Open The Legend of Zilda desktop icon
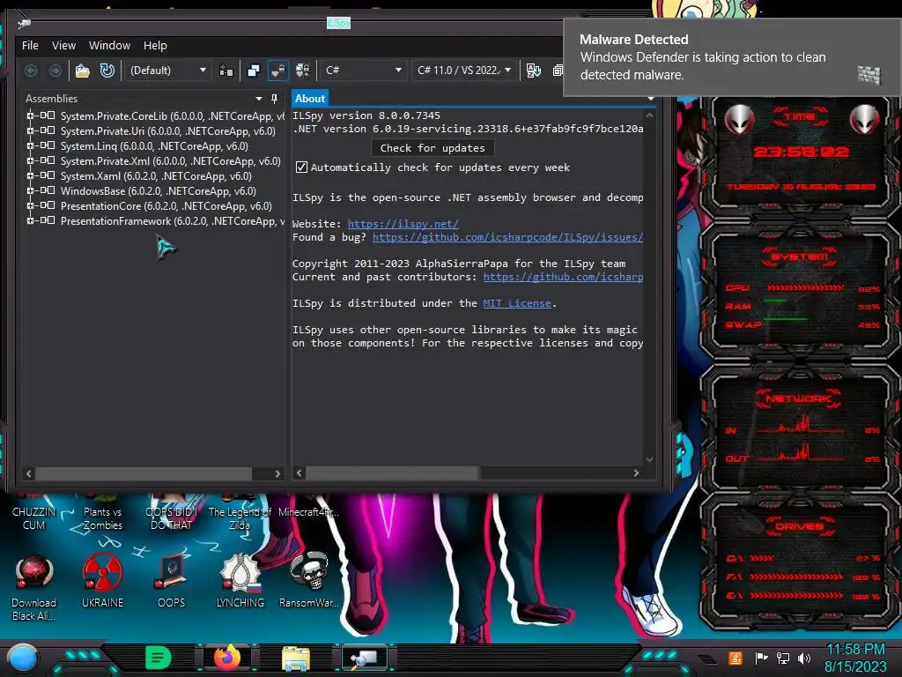The width and height of the screenshot is (902, 677). tap(240, 512)
